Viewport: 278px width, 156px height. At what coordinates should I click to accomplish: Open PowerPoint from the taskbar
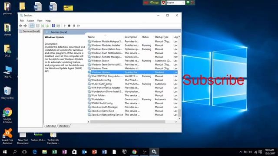click(x=94, y=152)
